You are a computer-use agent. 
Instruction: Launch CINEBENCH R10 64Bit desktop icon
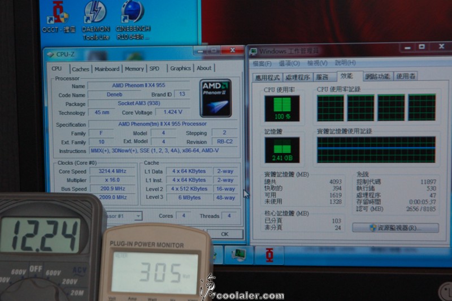pyautogui.click(x=133, y=20)
